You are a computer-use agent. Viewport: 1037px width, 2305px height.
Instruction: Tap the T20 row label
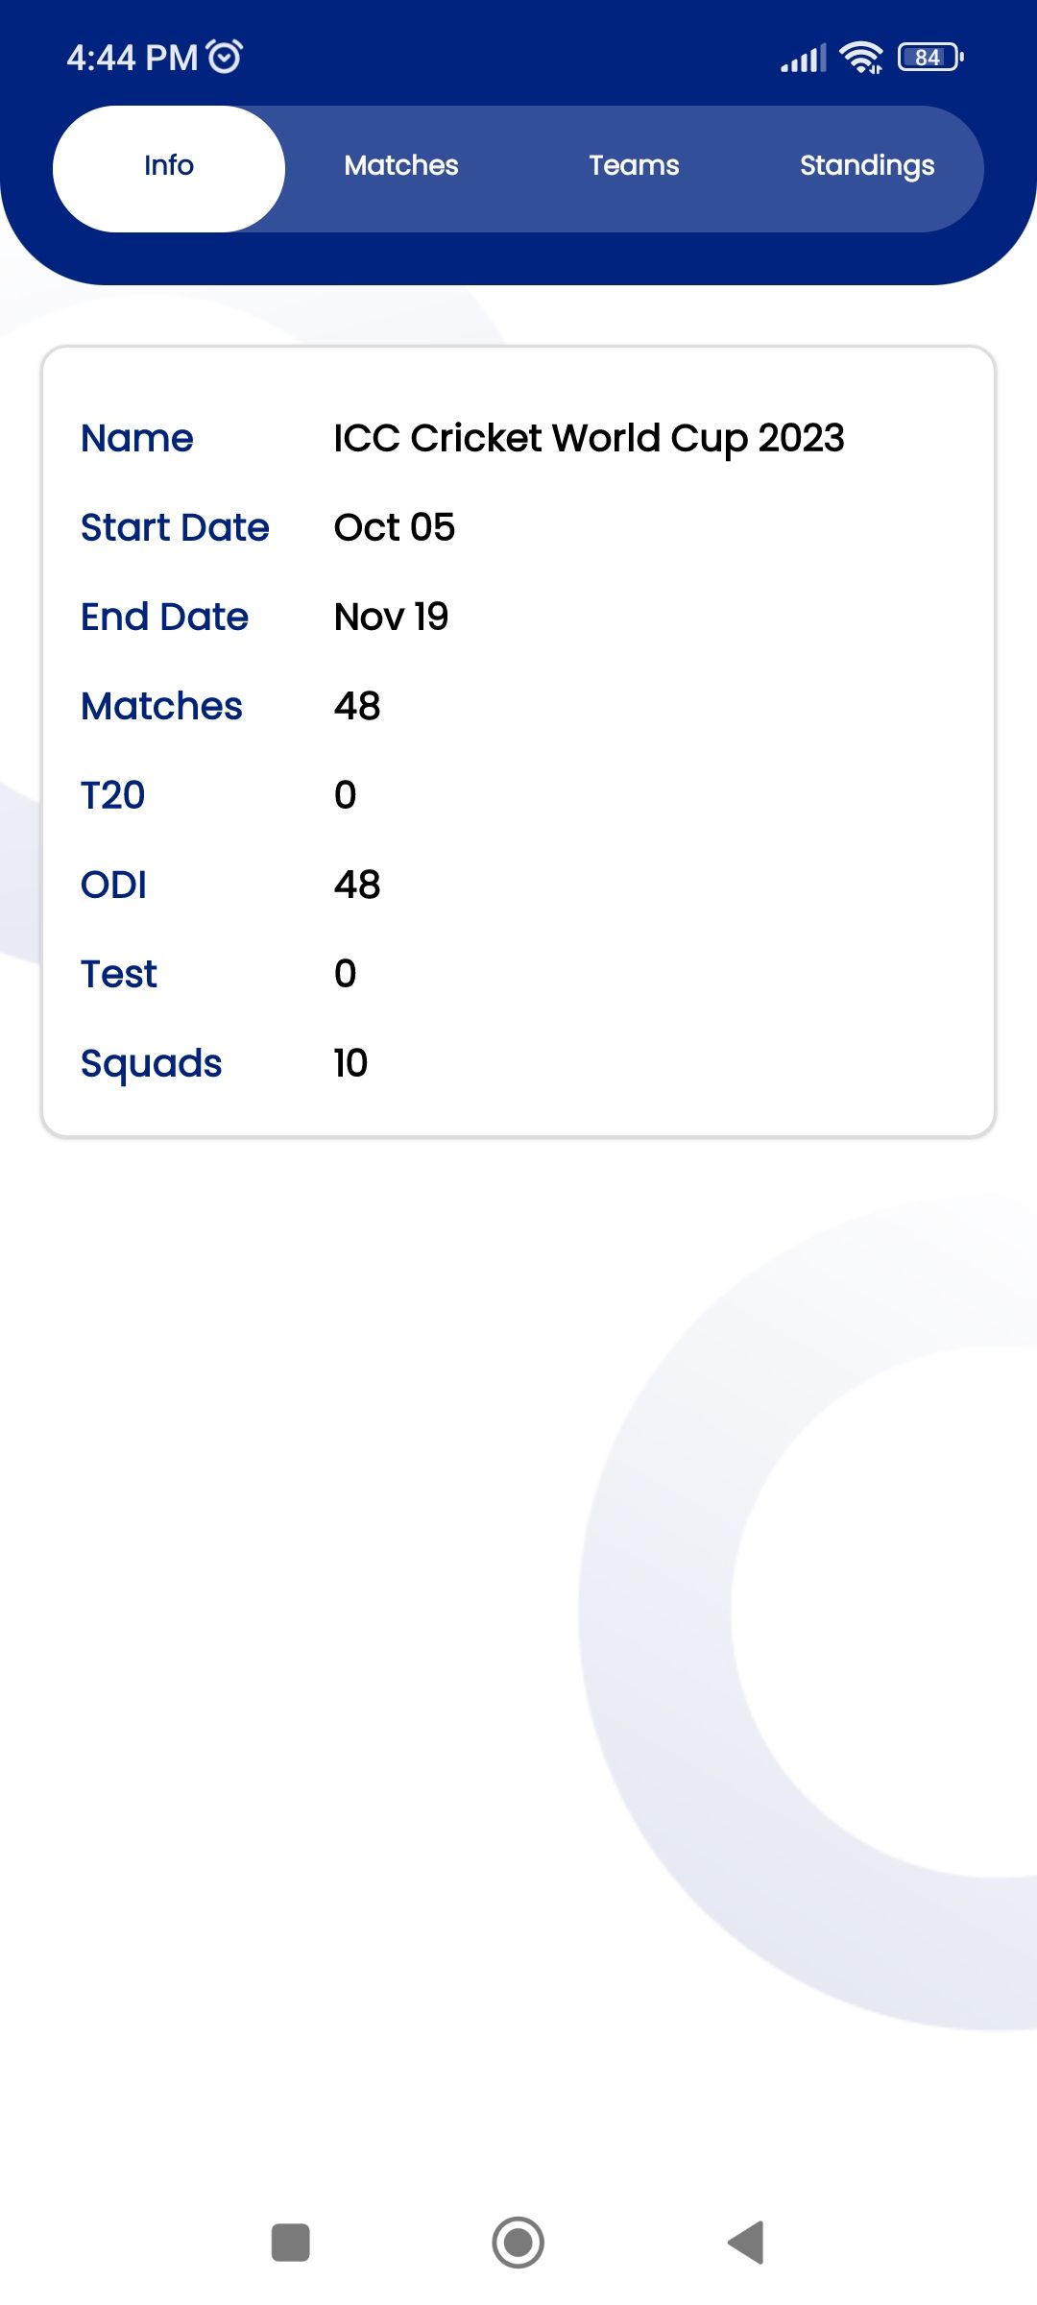click(112, 795)
